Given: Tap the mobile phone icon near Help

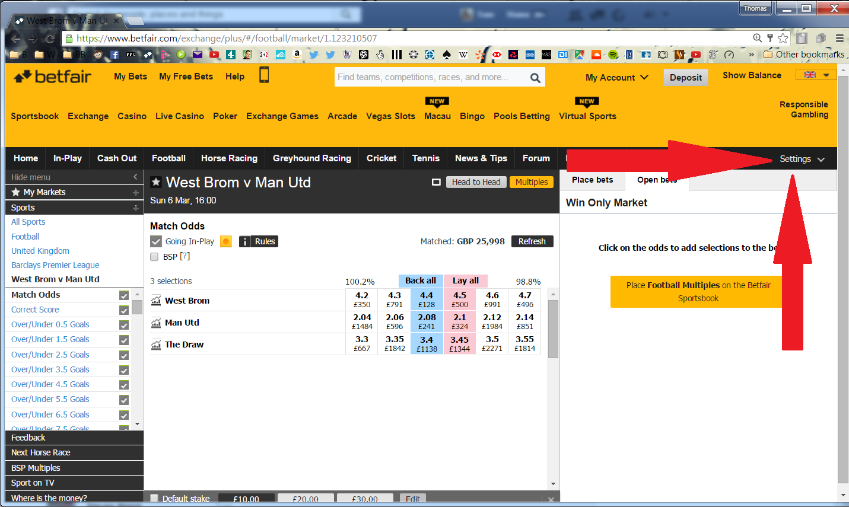Looking at the screenshot, I should 264,75.
